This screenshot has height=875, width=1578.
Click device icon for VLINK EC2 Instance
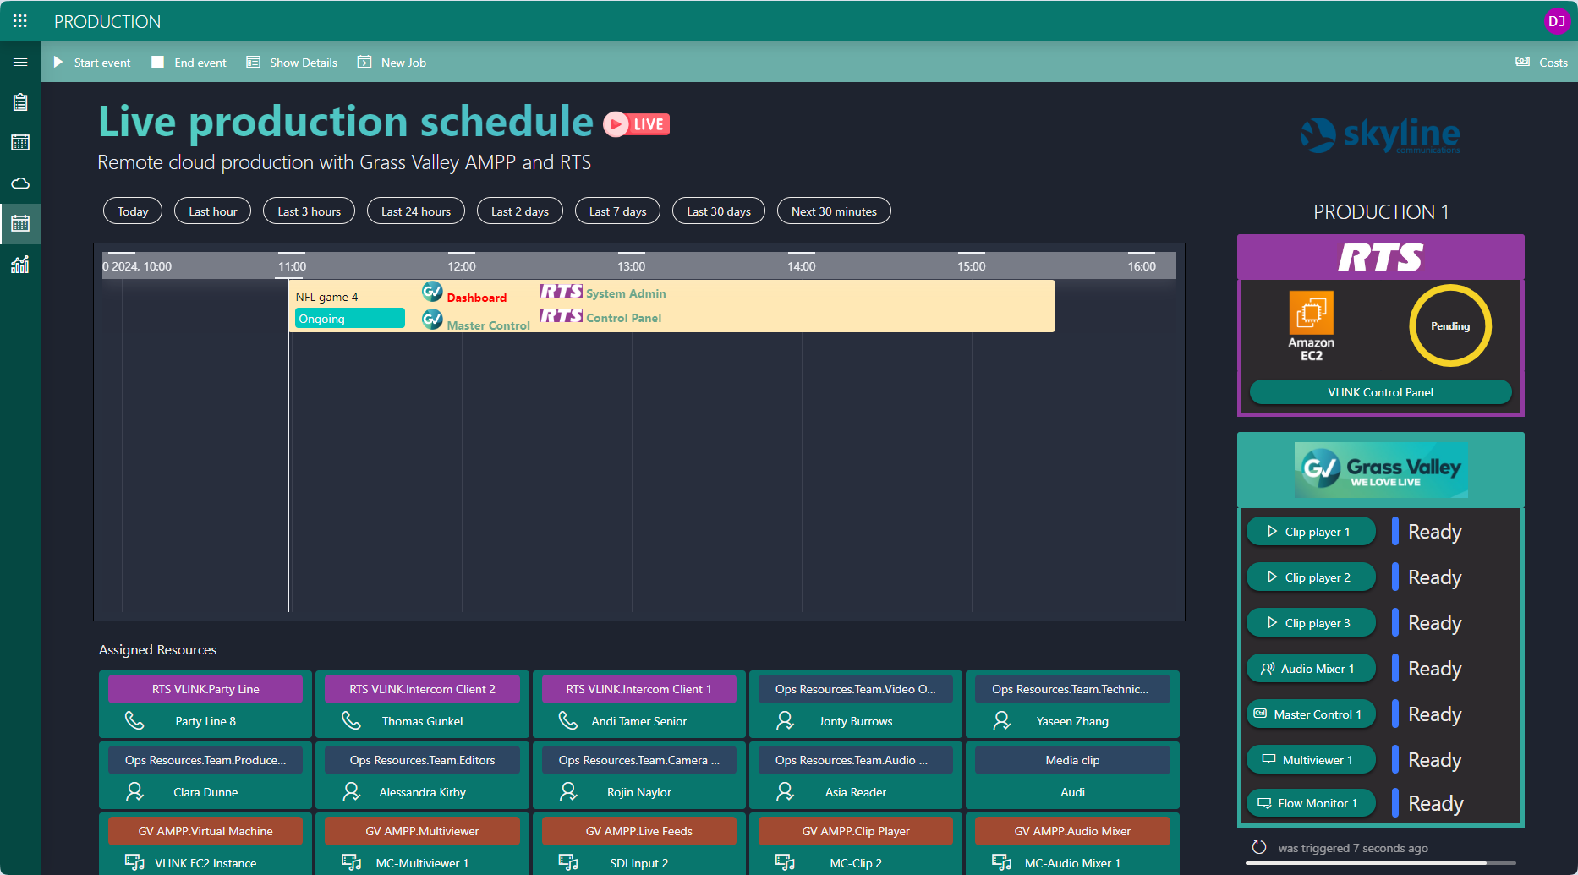pos(134,862)
